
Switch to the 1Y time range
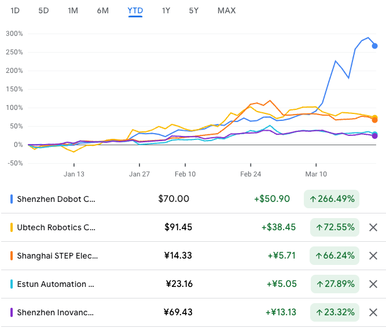click(x=166, y=10)
